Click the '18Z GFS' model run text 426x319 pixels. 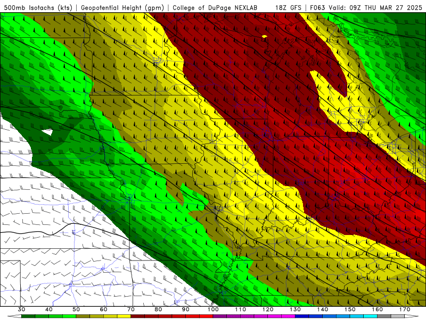point(288,8)
